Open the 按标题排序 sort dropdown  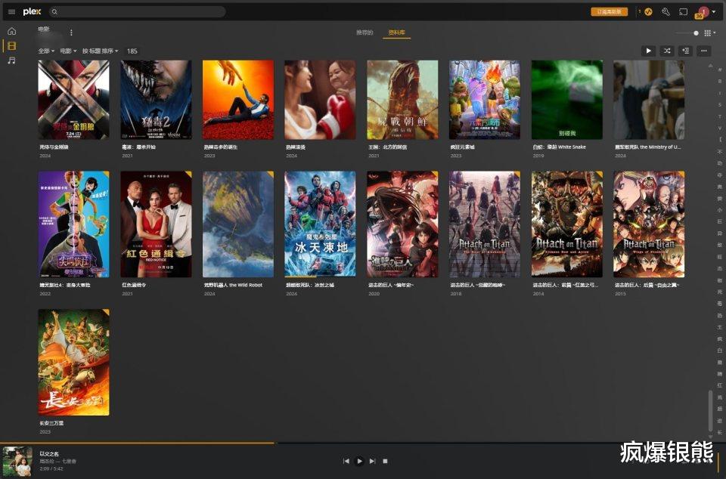[101, 51]
